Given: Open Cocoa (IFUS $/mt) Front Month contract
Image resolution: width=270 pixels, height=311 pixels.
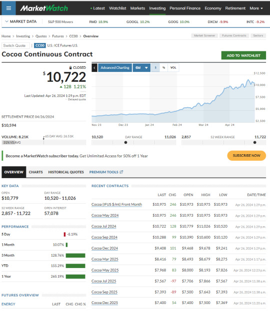Looking at the screenshot, I should pyautogui.click(x=116, y=204).
